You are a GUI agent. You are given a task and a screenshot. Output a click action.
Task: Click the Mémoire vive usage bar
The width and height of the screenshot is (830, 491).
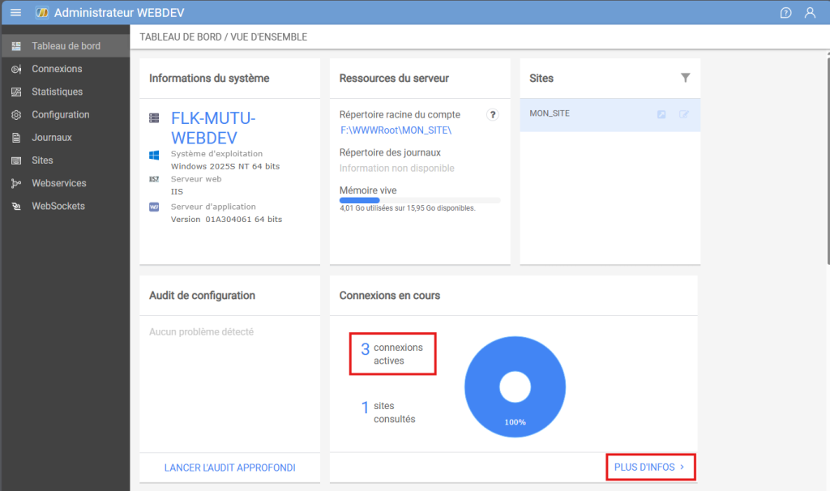pos(420,200)
